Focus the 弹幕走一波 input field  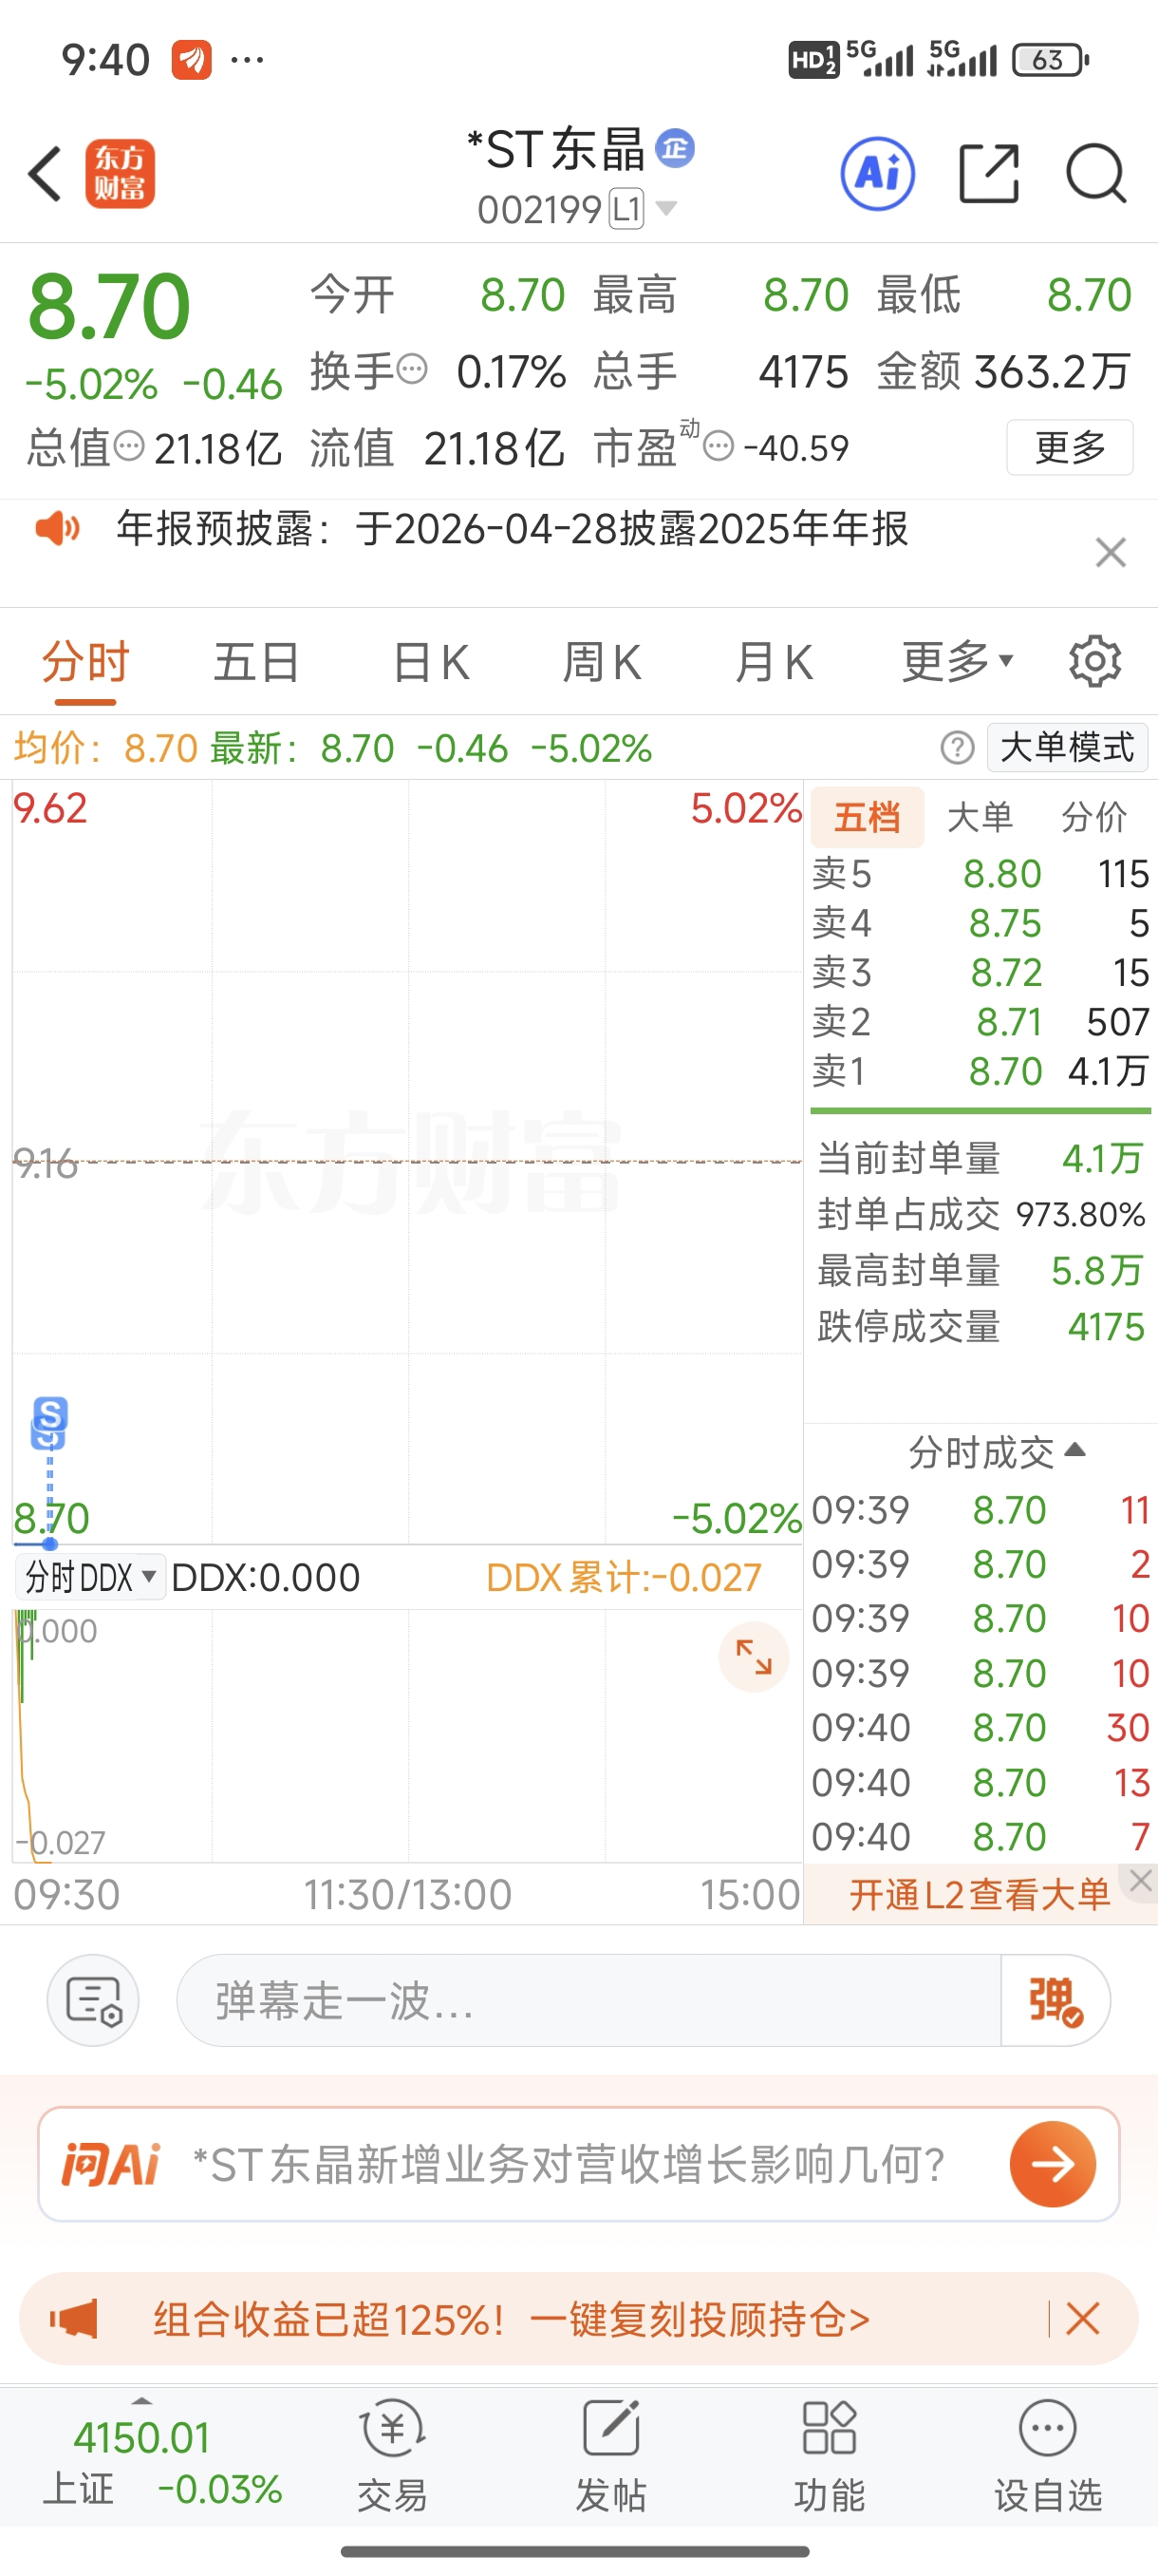coord(588,2000)
